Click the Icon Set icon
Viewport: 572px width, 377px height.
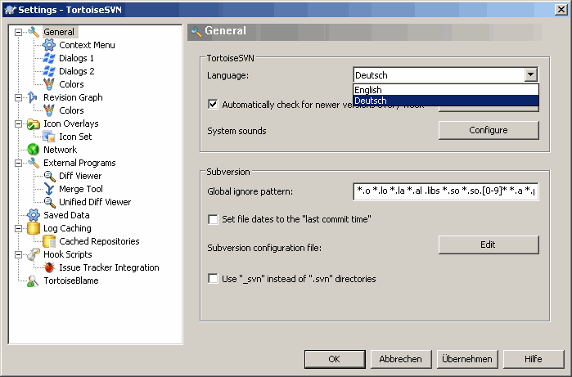(49, 137)
